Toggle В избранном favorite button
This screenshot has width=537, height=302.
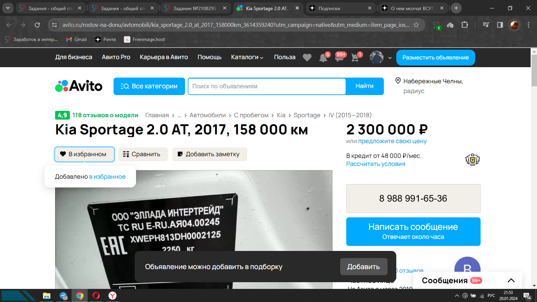[x=84, y=154]
